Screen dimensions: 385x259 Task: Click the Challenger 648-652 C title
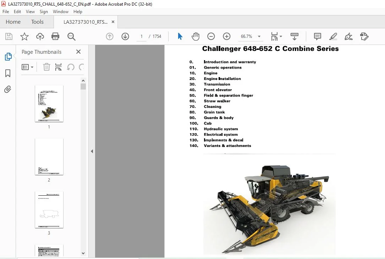coord(270,49)
